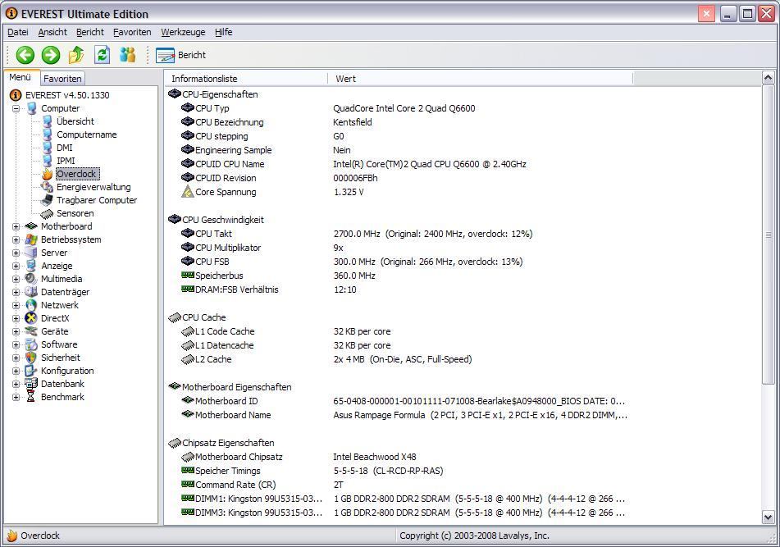
Task: Expand the Betriebssystem node
Action: click(16, 239)
